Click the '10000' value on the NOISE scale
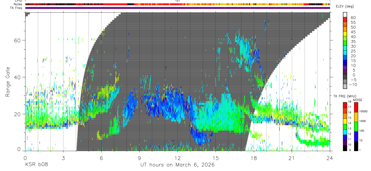371x171 pixels. (363, 111)
